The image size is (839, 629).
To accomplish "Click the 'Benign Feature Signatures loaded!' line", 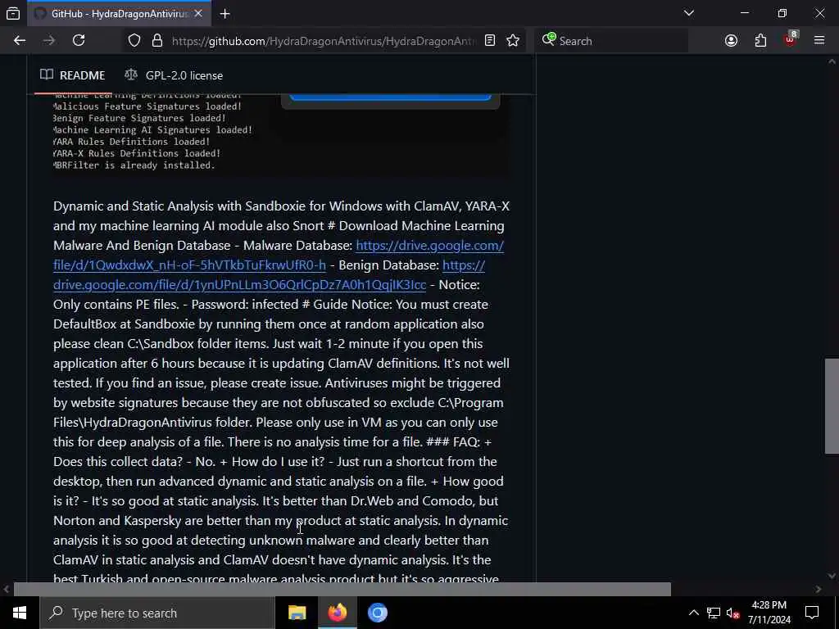I will (x=139, y=118).
